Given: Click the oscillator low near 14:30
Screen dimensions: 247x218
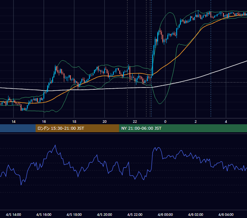Looking at the screenshot, I should (x=21, y=185).
